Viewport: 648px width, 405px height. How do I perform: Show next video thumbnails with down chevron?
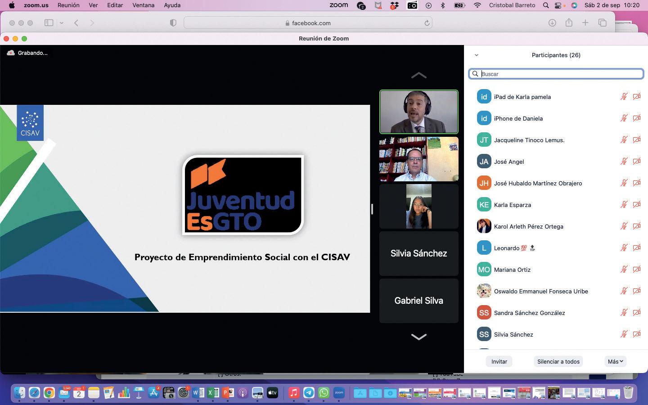click(419, 337)
